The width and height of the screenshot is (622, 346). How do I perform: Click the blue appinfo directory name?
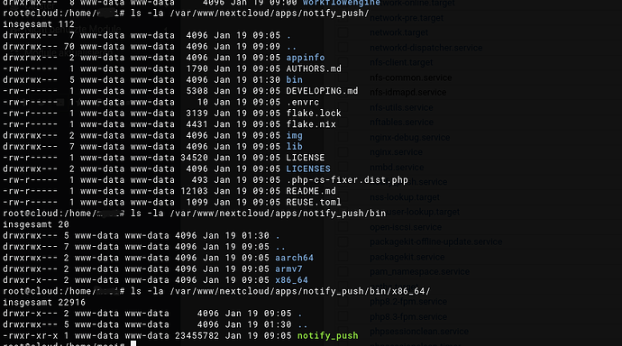pos(306,58)
